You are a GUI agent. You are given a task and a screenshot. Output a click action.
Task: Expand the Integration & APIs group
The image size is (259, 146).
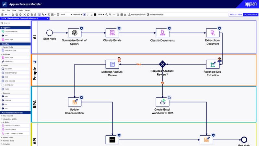click(x=9, y=119)
